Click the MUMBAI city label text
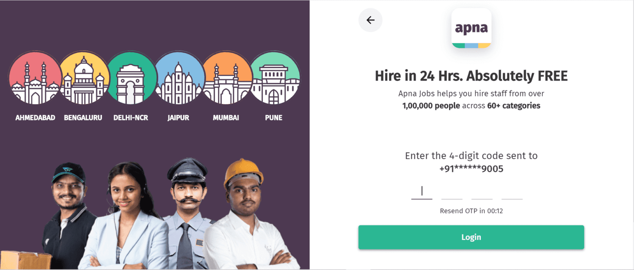 click(x=226, y=117)
